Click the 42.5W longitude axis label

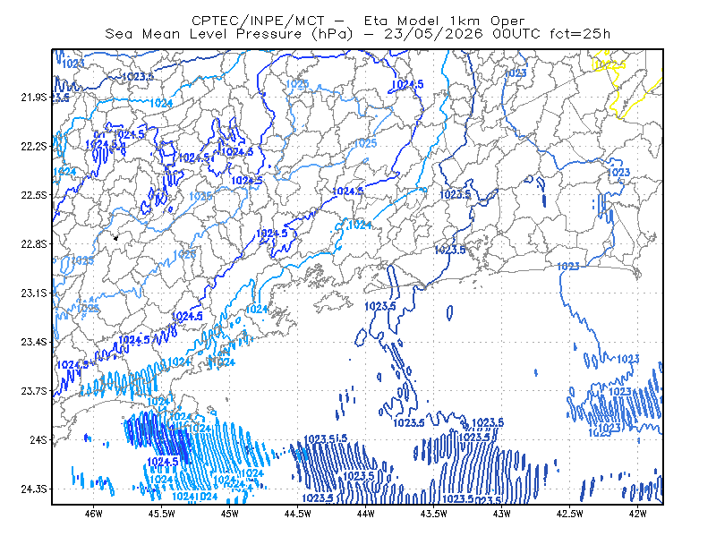point(570,514)
